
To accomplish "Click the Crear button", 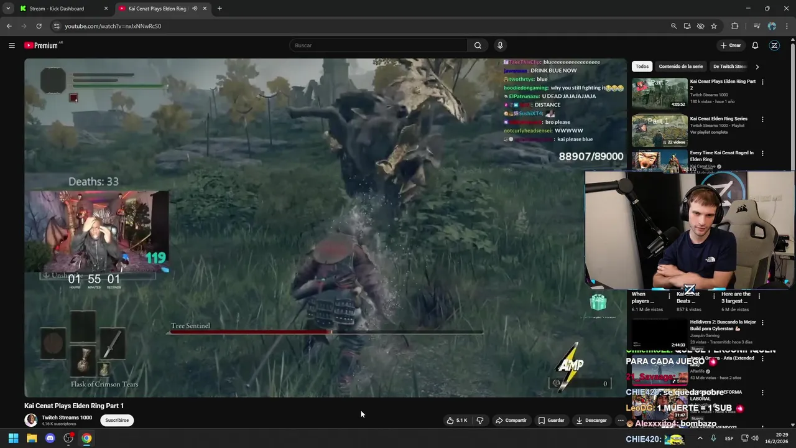I will 731,45.
